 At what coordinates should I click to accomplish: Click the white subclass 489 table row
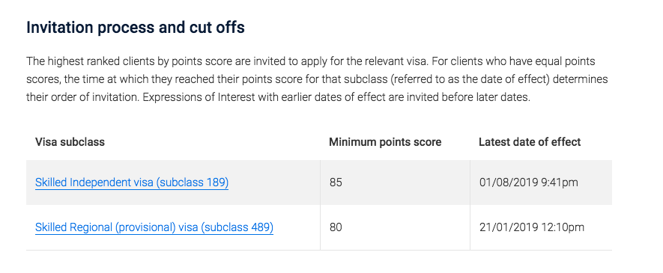319,227
